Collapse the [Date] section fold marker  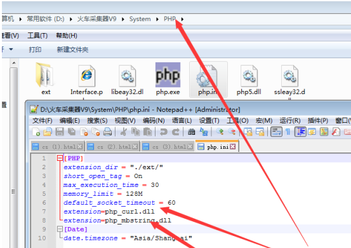[60, 229]
